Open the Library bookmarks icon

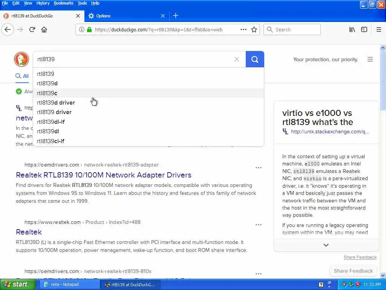[352, 29]
